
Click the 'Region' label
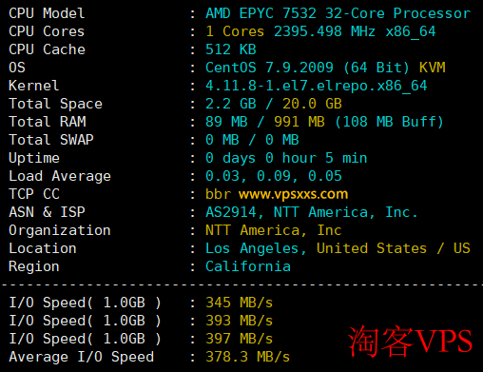click(34, 266)
